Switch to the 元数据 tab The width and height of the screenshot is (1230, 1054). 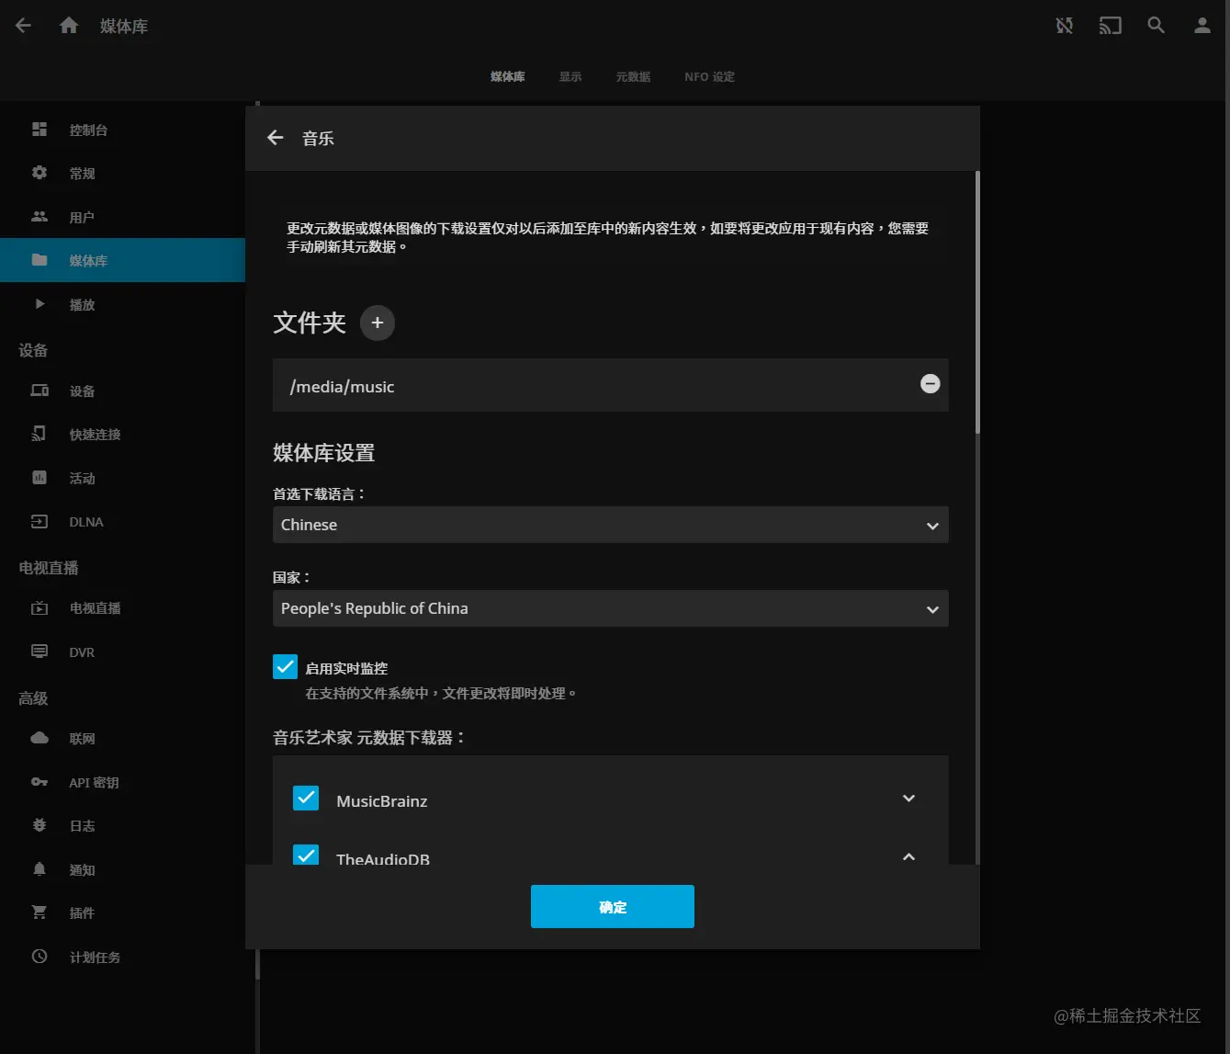coord(632,76)
